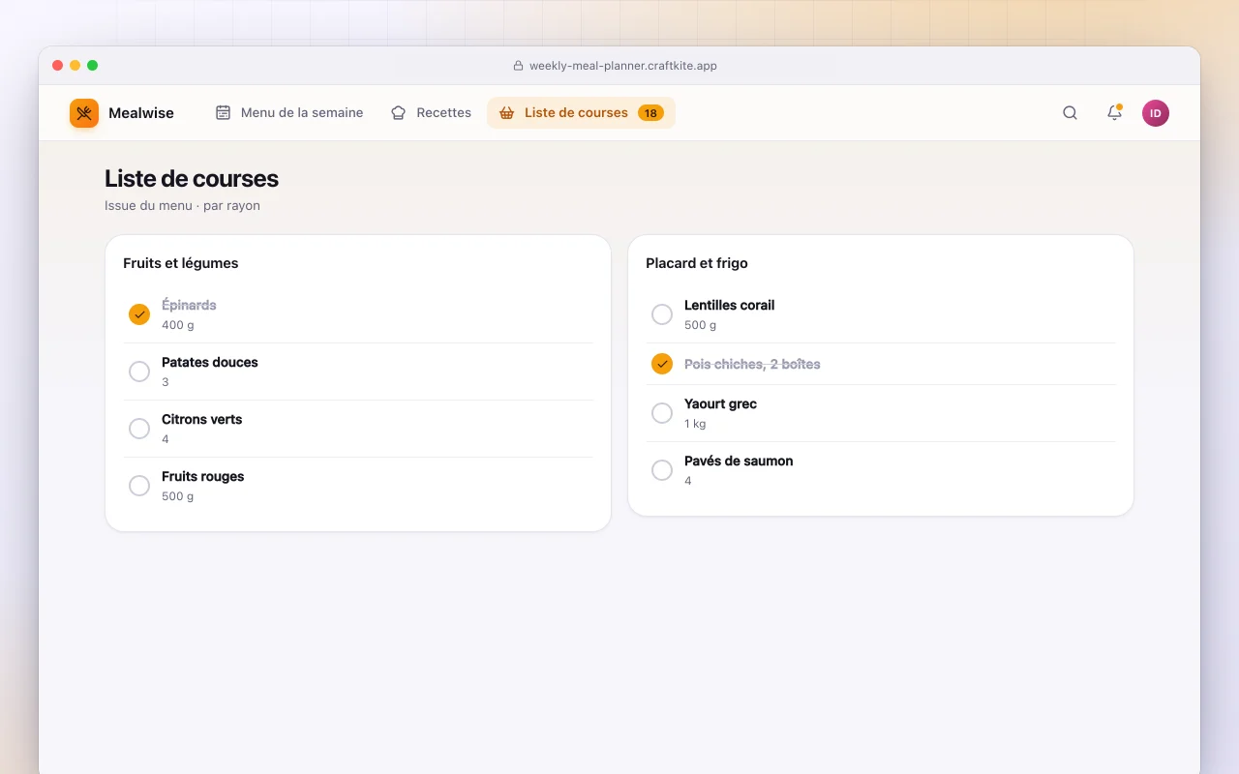
Task: Click the chef hat Recettes icon
Action: pos(399,113)
